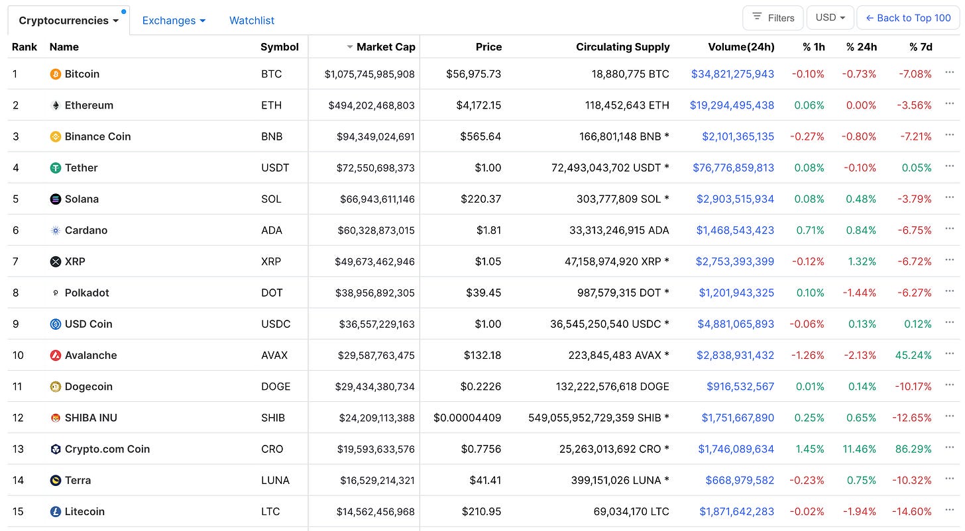This screenshot has height=531, width=965.
Task: Sort by the Price column header
Action: (488, 47)
